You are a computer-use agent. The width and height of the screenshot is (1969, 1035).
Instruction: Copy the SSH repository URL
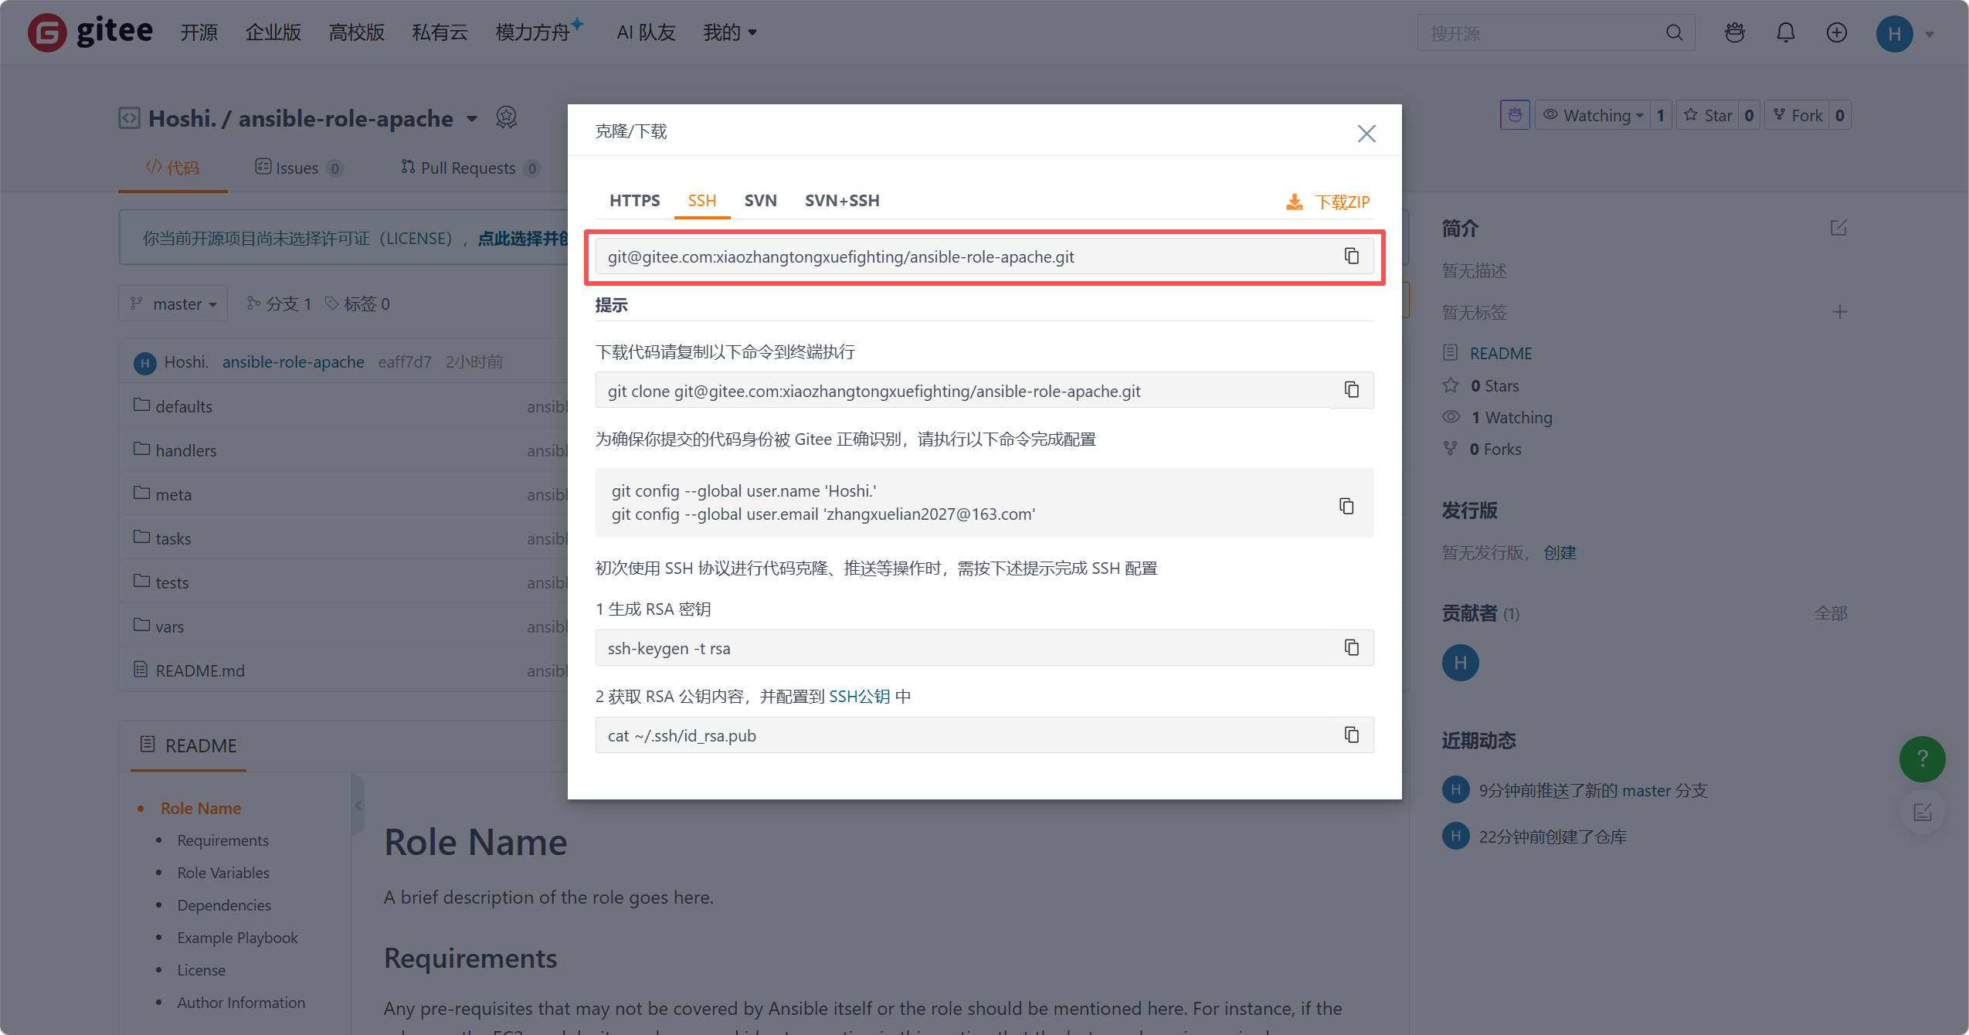tap(1351, 256)
